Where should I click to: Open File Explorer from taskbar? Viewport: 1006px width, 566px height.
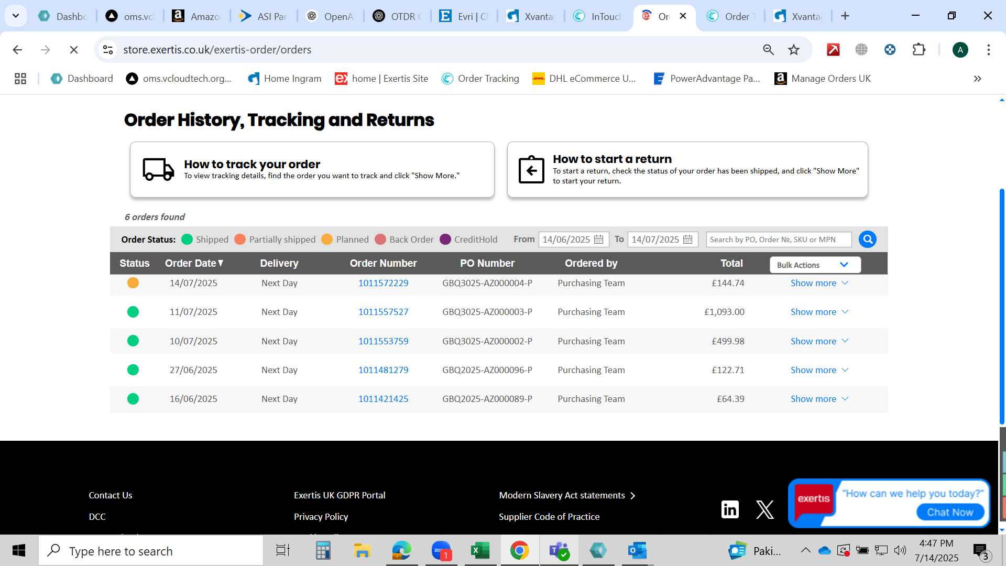tap(362, 551)
